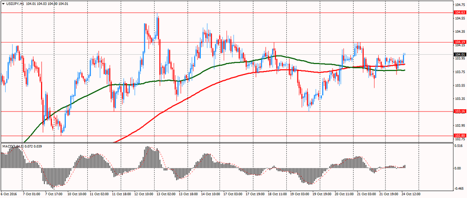This screenshot has height=198, width=467.
Task: Click the dropdown triangle beside USDJPY,H1
Action: [3, 3]
